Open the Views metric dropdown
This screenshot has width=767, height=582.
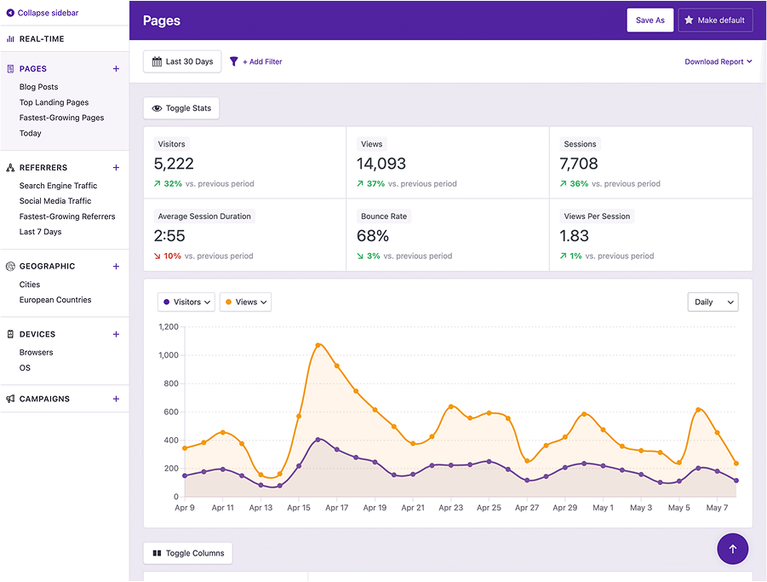[x=245, y=302]
